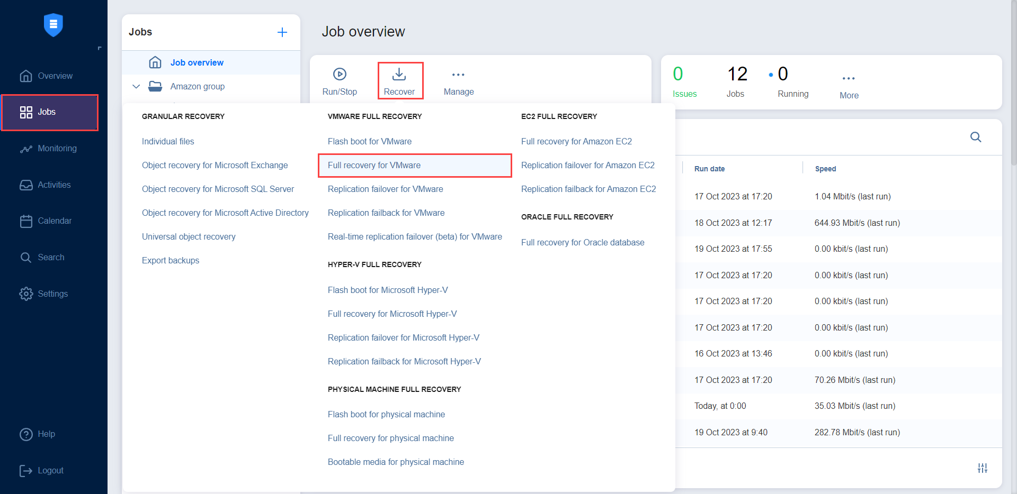This screenshot has width=1017, height=494.
Task: Click the Help question-mark icon
Action: pyautogui.click(x=26, y=434)
